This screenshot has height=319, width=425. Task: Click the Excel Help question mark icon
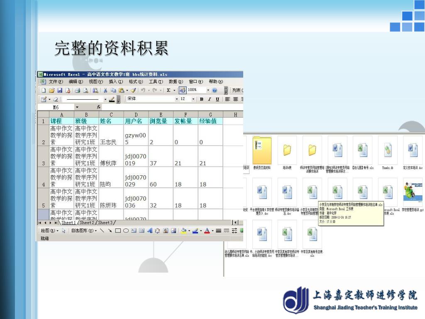215,90
